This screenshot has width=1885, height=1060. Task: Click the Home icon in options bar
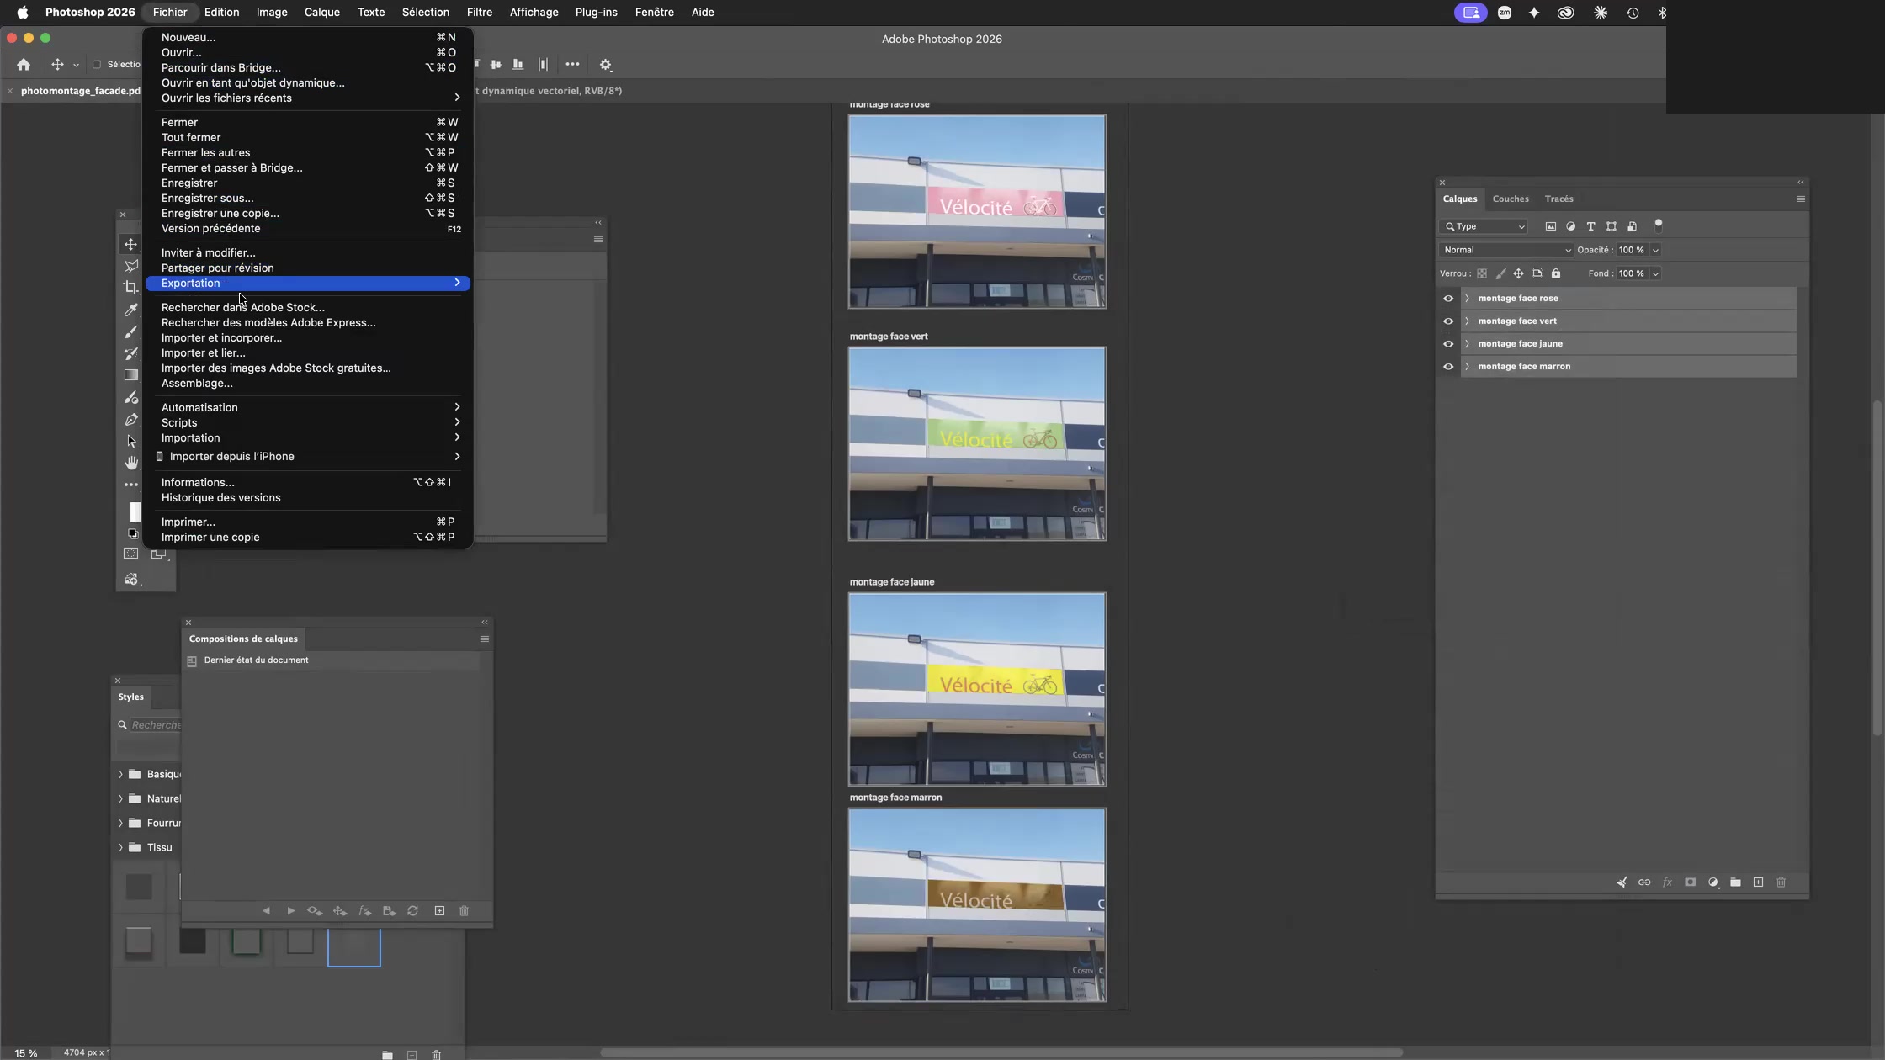pos(24,64)
